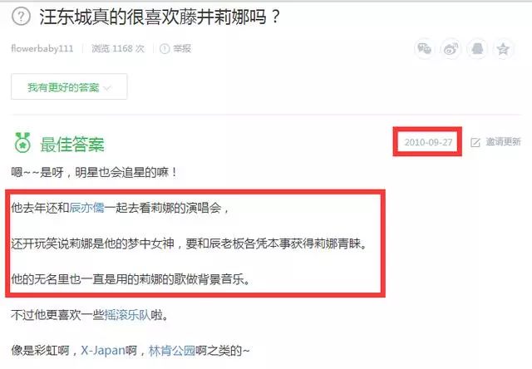Image resolution: width=532 pixels, height=369 pixels.
Task: Follow the 林肯公园 link
Action: point(172,351)
